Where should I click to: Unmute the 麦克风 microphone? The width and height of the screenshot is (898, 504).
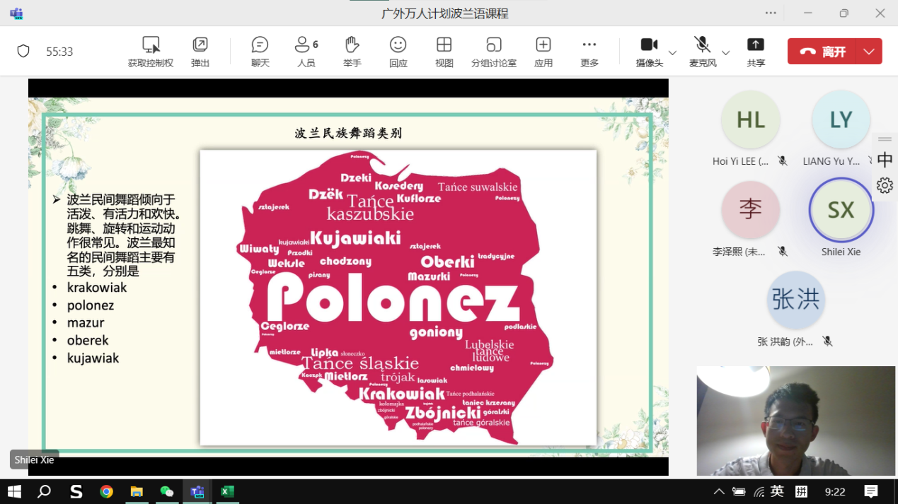[x=702, y=52]
